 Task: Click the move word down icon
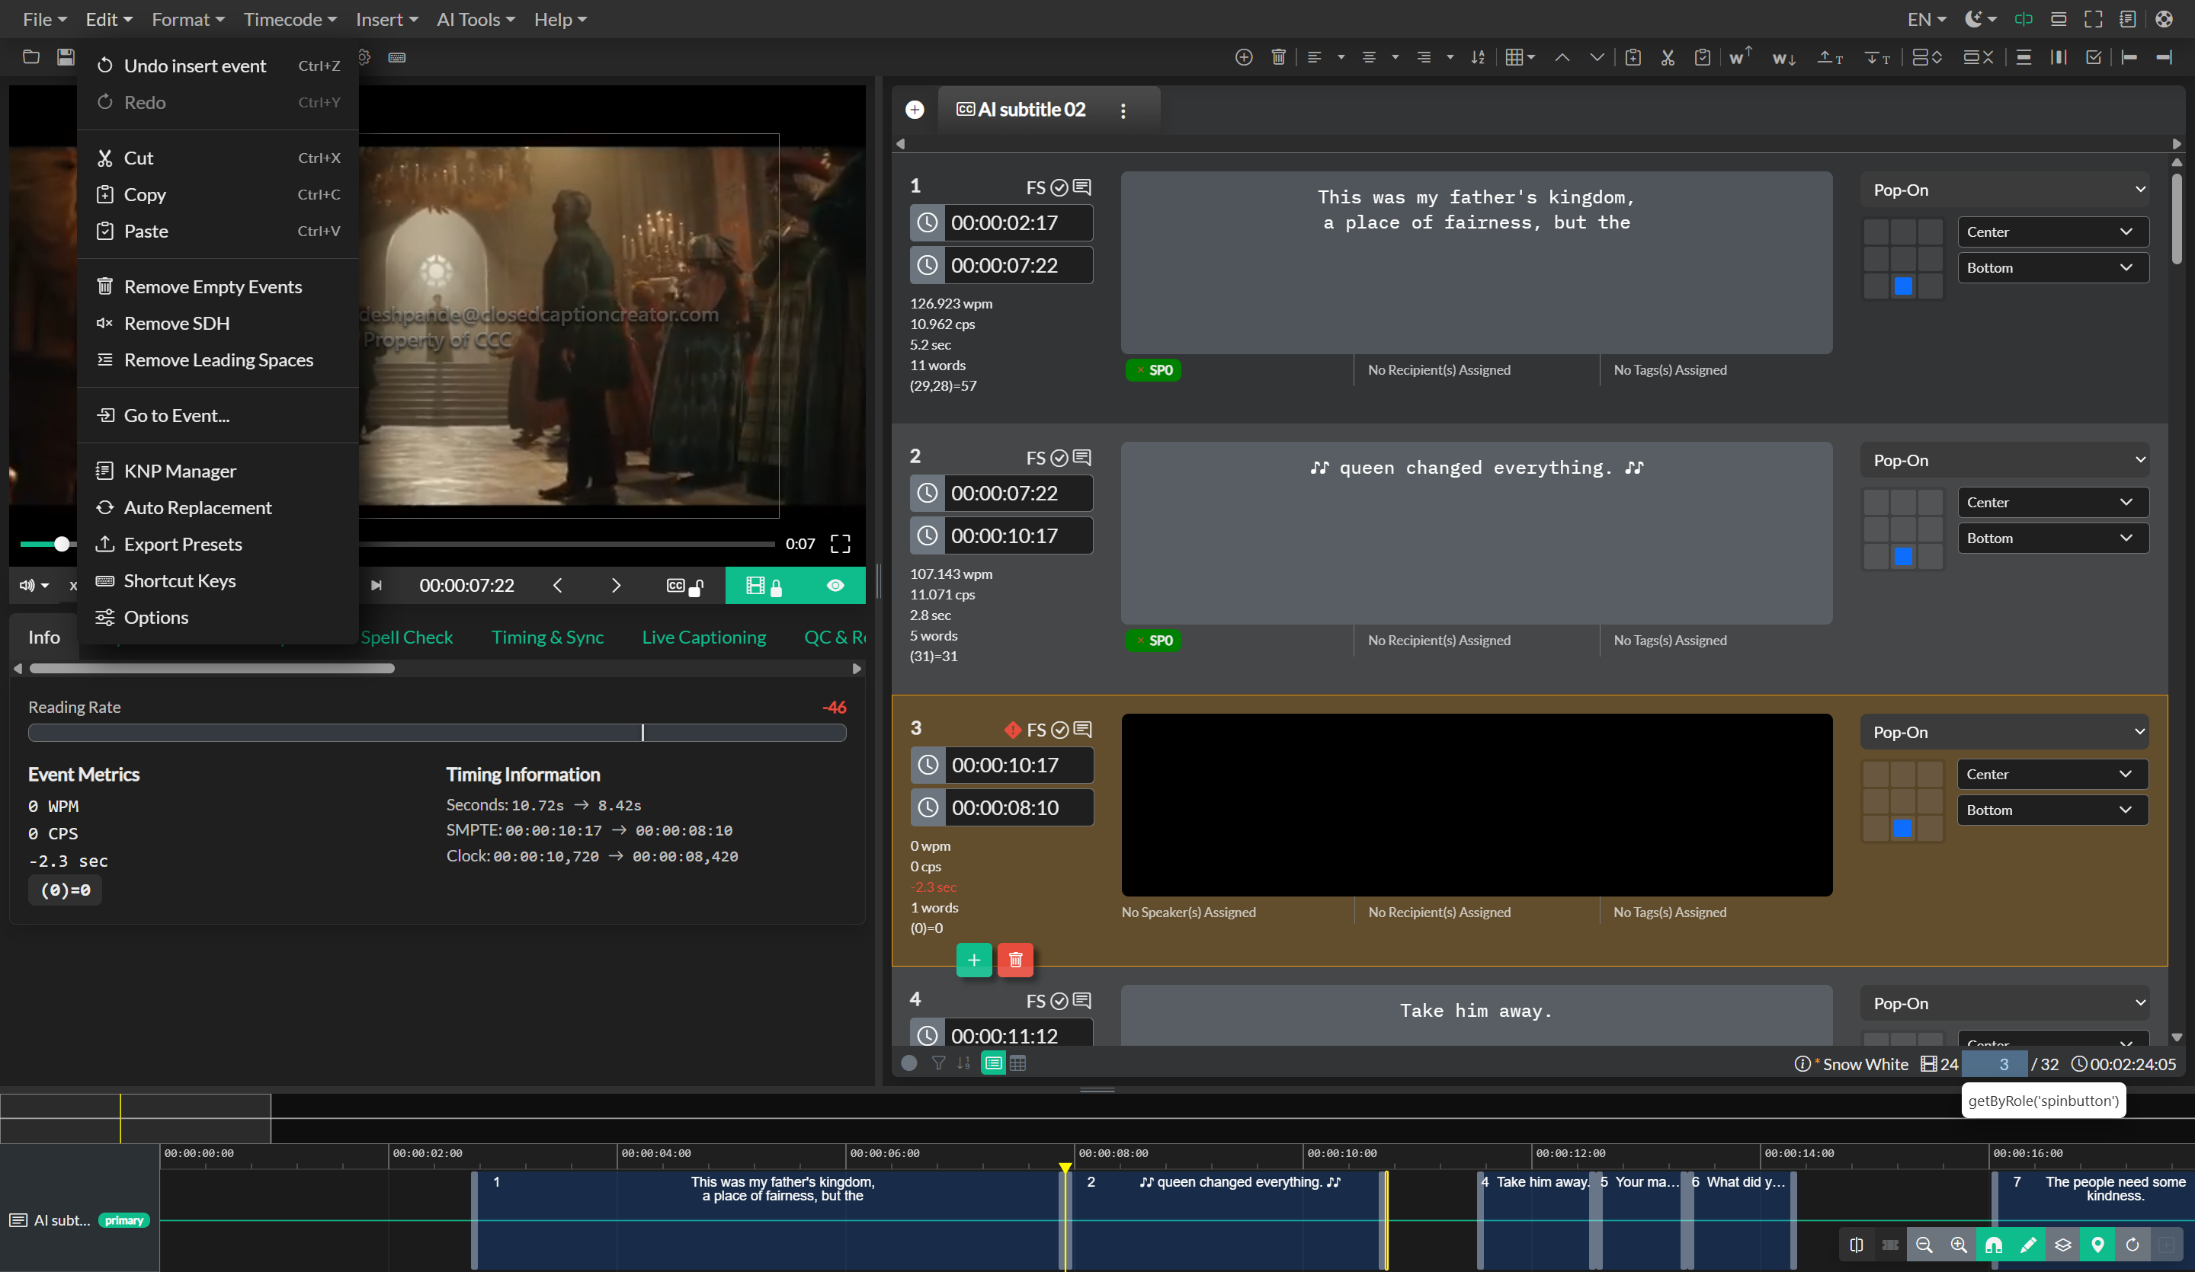coord(1783,57)
